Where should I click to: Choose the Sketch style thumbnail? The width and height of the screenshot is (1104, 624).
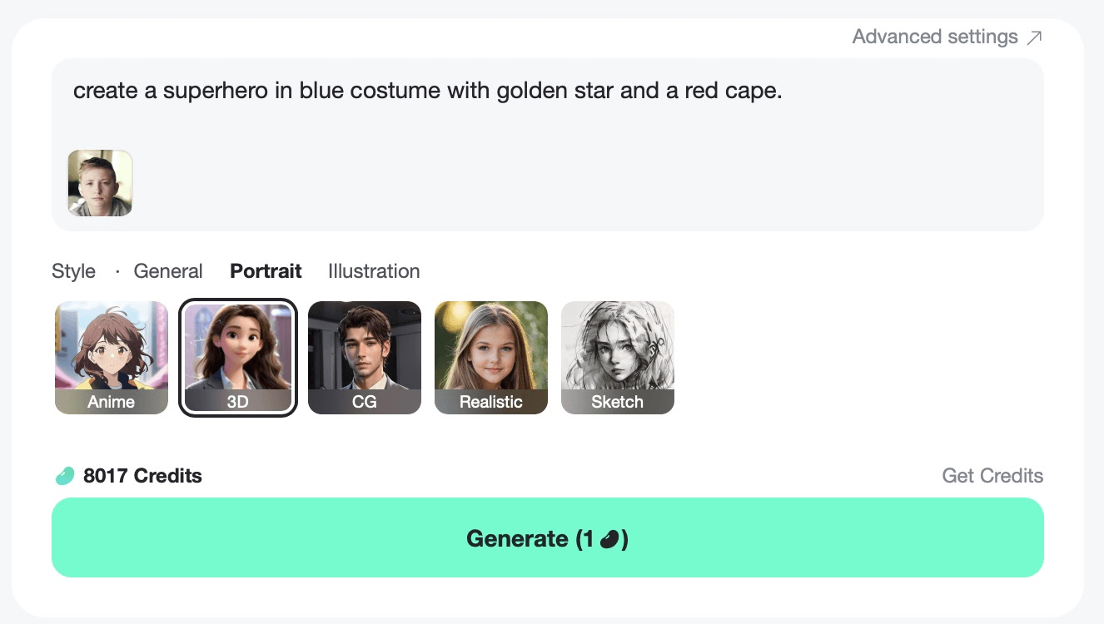tap(618, 358)
